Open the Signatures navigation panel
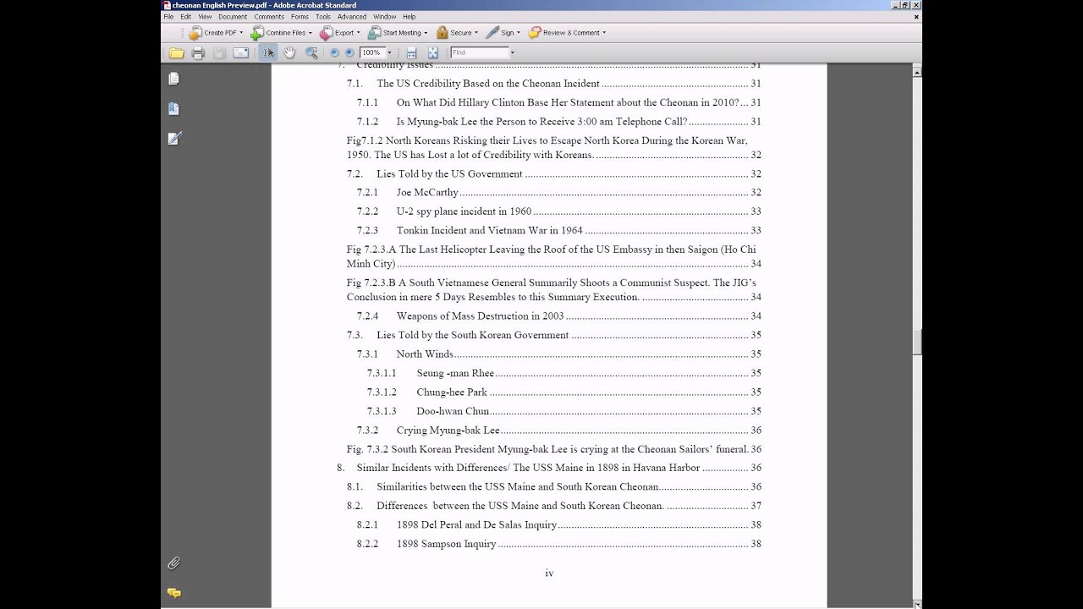1083x609 pixels. tap(174, 138)
